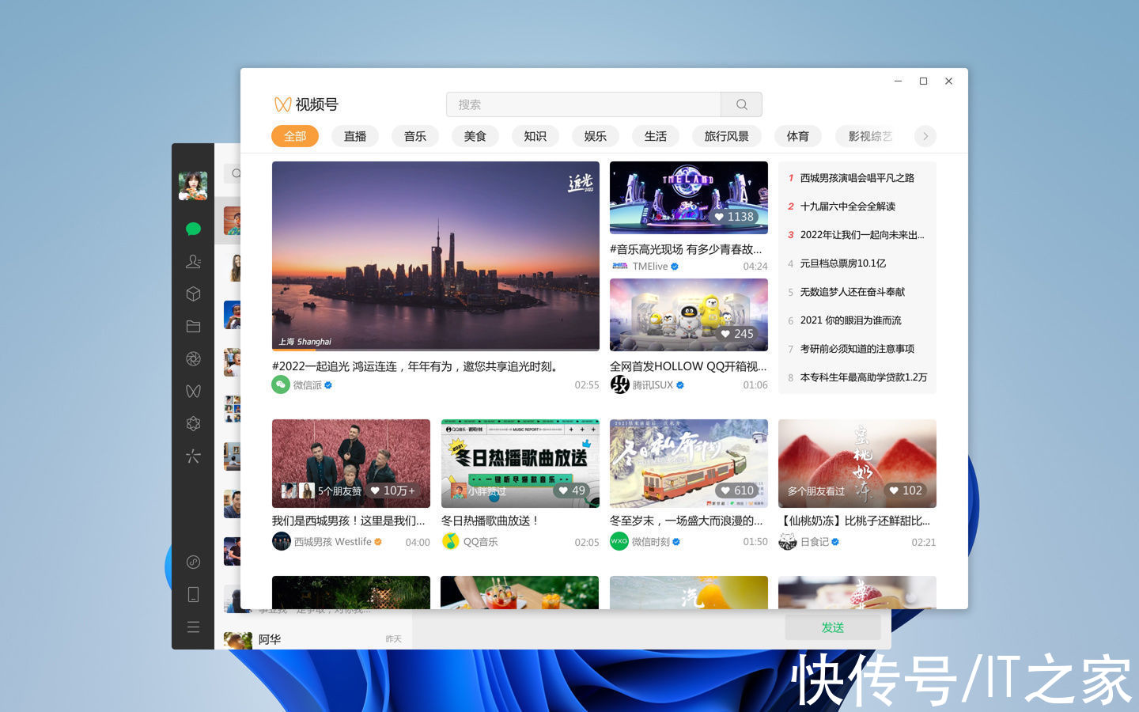Click the search magnifier button in 视频号
1139x712 pixels.
[x=741, y=104]
